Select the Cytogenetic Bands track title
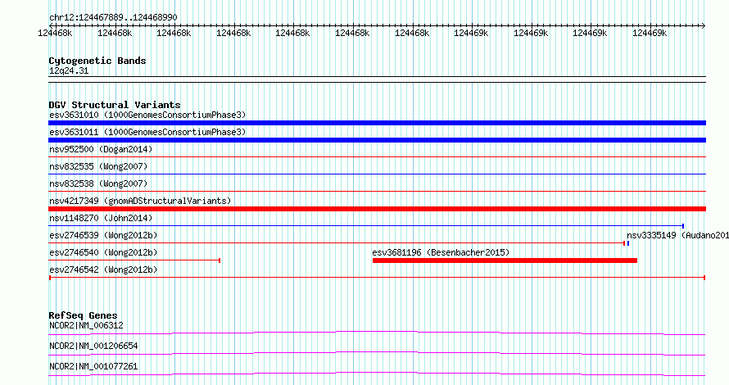The width and height of the screenshot is (729, 385). pyautogui.click(x=97, y=61)
